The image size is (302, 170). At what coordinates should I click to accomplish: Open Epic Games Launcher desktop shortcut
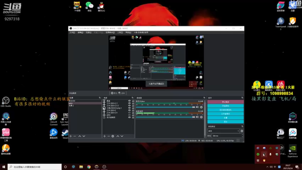click(x=65, y=119)
